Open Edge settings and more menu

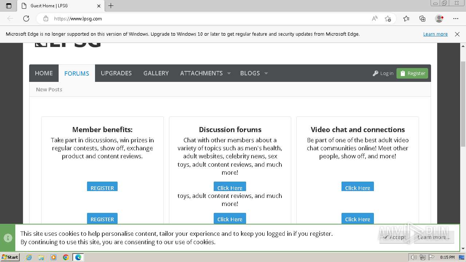456,19
